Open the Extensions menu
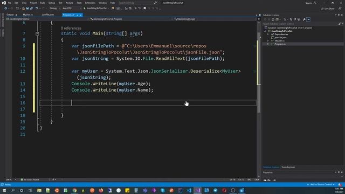345x194 pixels. click(90, 3)
